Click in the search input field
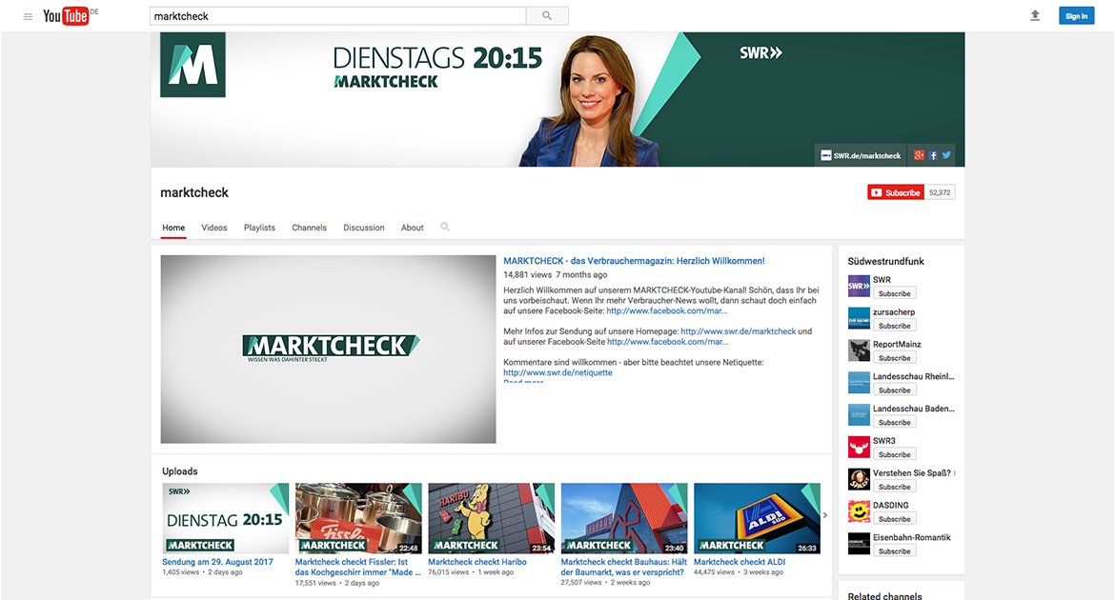Viewport: 1115px width, 600px height. 337,15
